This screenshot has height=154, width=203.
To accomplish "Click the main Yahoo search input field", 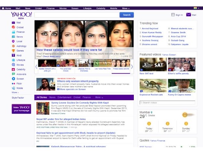I will [x=77, y=15].
